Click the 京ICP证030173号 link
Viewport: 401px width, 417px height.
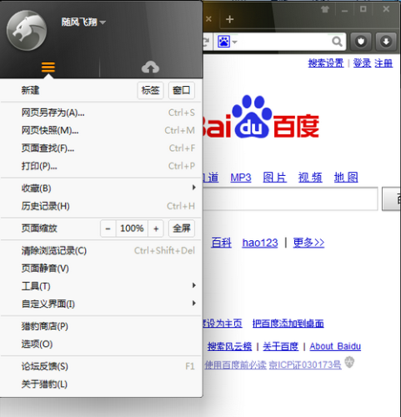point(305,364)
